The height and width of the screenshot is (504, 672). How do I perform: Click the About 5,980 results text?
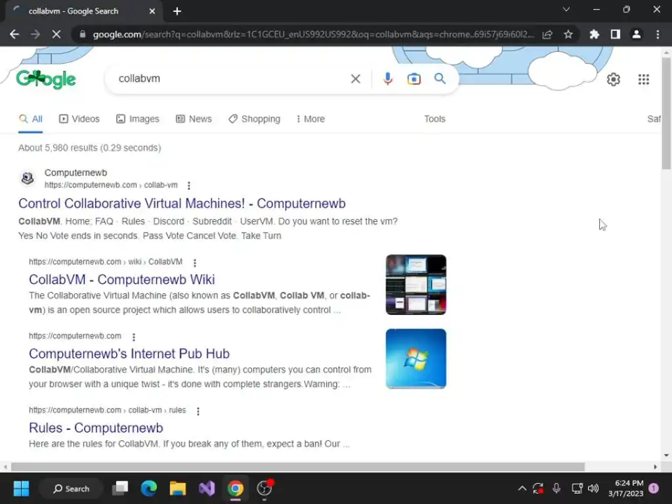(x=89, y=148)
